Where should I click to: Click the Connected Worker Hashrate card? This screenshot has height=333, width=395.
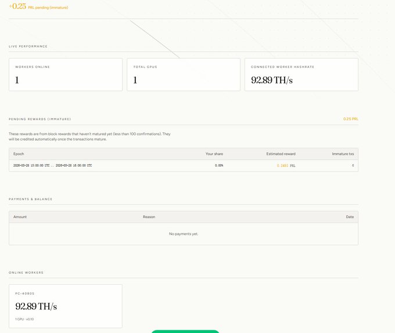(x=301, y=74)
